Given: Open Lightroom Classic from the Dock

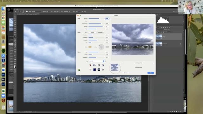Looking at the screenshot, I should coord(3,84).
